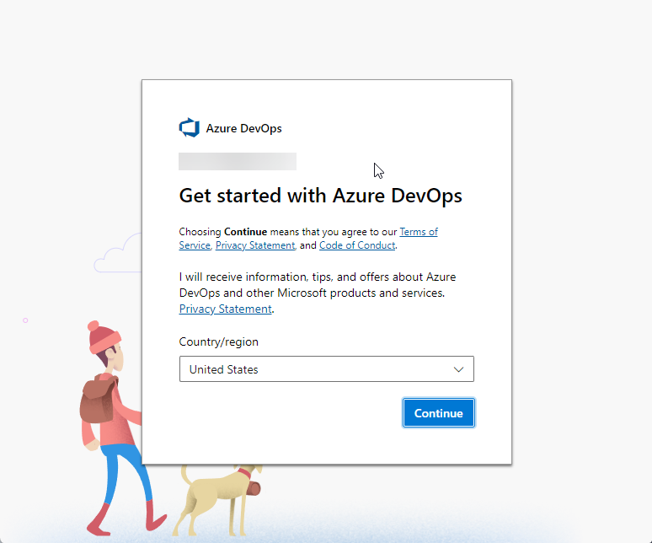Click the Country/region label
Screen dimensions: 652x543
pyautogui.click(x=219, y=342)
